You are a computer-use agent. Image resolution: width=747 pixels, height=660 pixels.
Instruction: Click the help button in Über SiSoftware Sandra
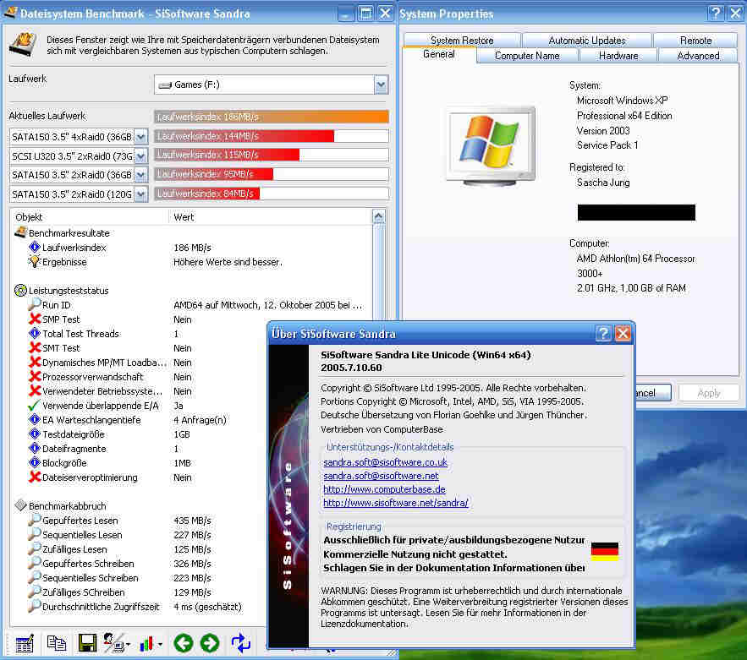point(603,334)
